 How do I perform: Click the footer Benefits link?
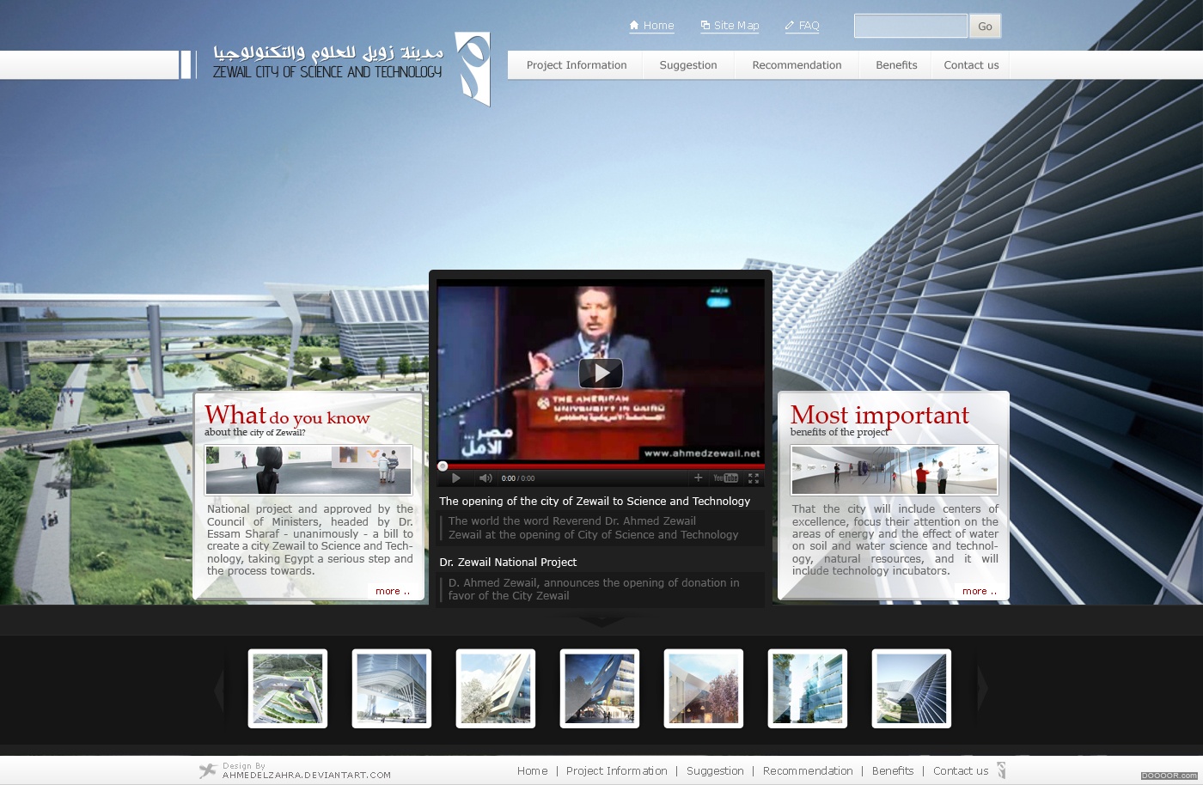893,771
